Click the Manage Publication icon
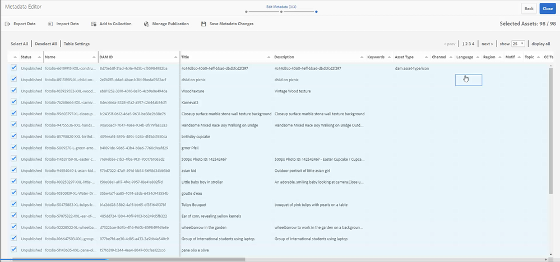The width and height of the screenshot is (560, 262). 146,24
